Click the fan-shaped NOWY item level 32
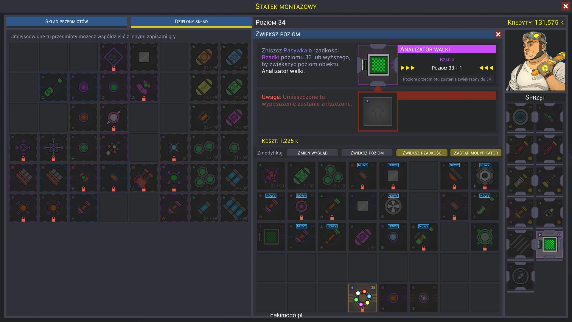This screenshot has height=322, width=572. [393, 206]
